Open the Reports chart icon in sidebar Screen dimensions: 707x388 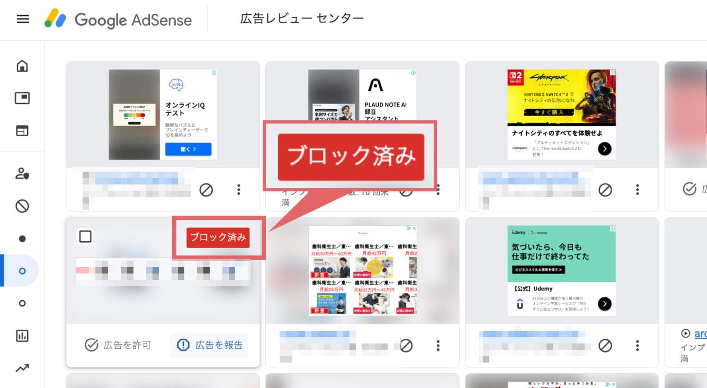[22, 336]
